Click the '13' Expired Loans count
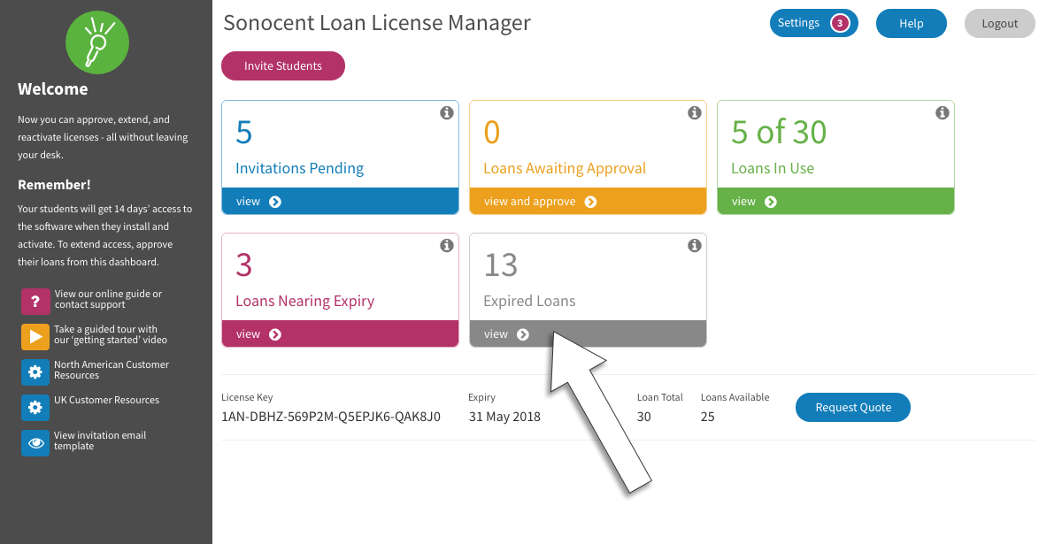 point(501,264)
